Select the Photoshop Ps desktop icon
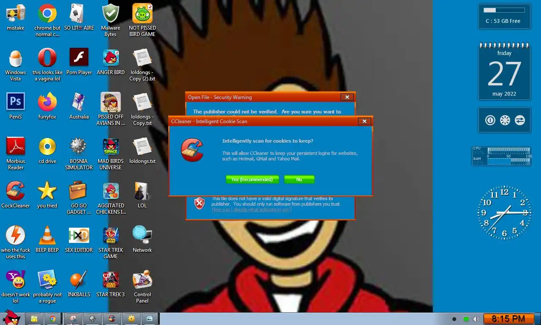Screen dimensions: 541x325 coord(16,106)
